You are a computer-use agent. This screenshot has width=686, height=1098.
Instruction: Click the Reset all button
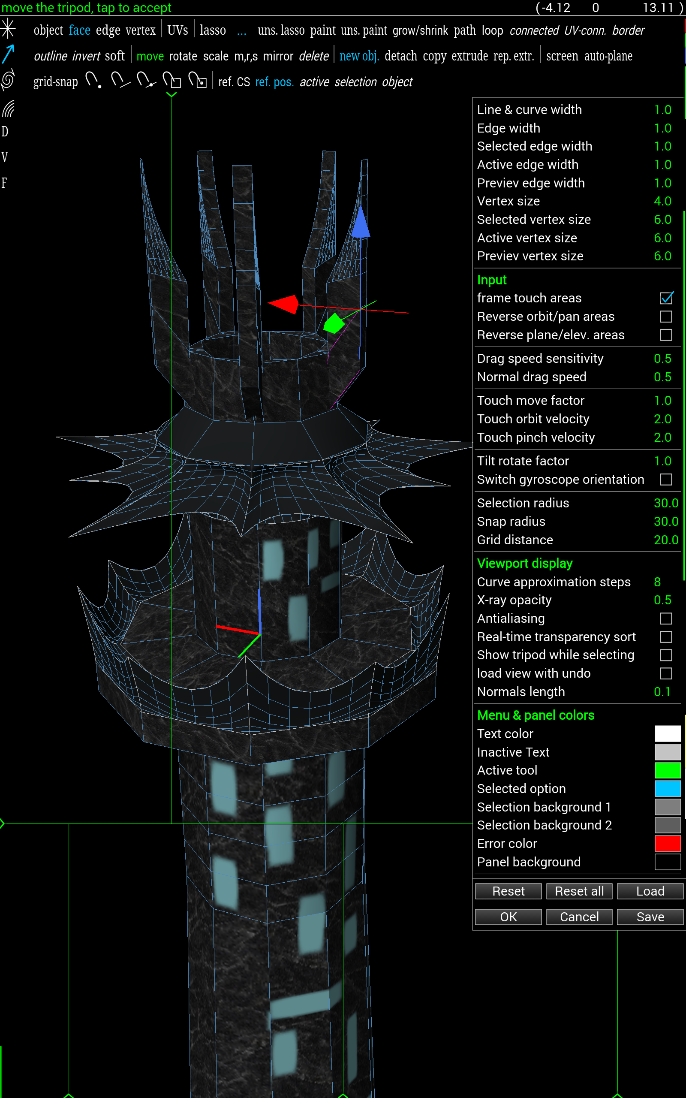tap(579, 891)
